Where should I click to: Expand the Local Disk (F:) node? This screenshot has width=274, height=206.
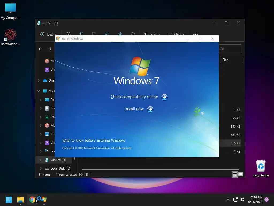[41, 168]
